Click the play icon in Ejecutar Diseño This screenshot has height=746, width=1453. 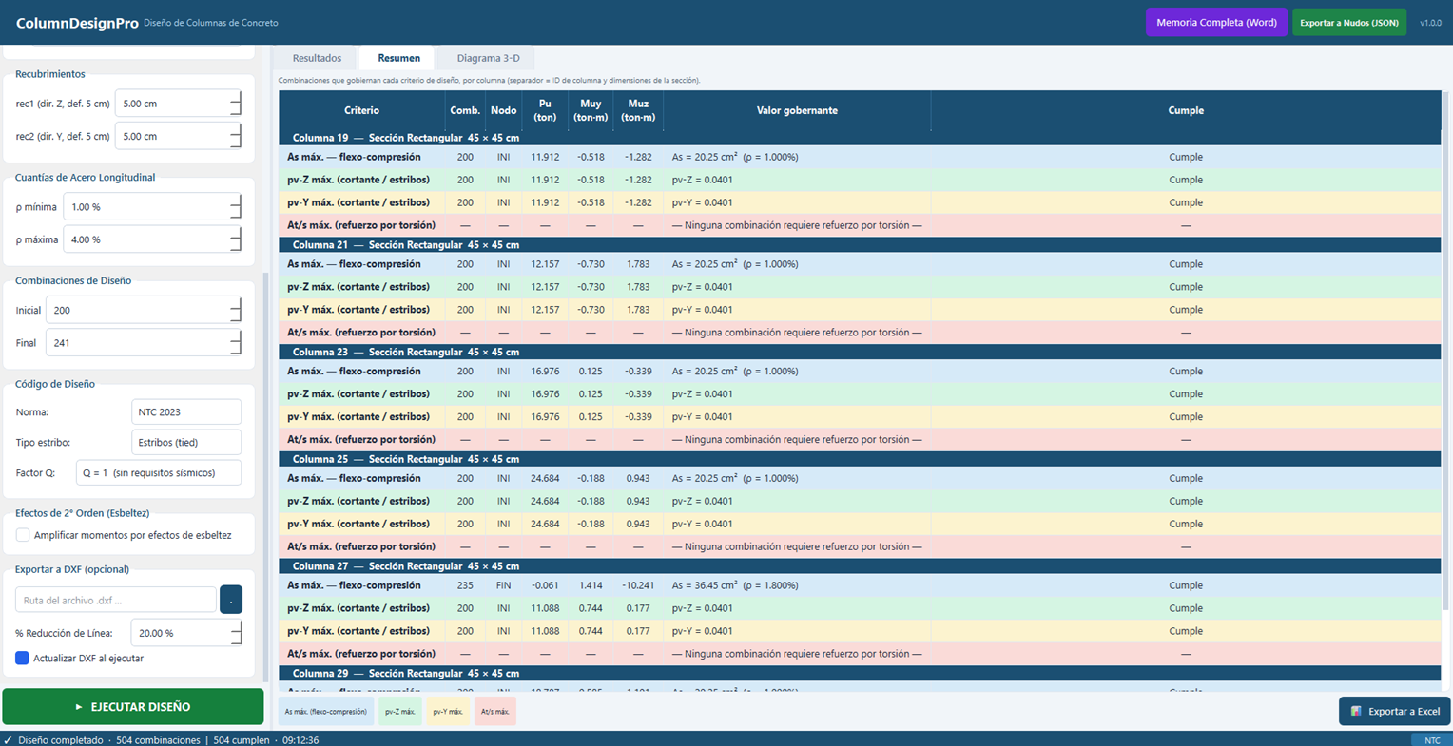coord(79,707)
